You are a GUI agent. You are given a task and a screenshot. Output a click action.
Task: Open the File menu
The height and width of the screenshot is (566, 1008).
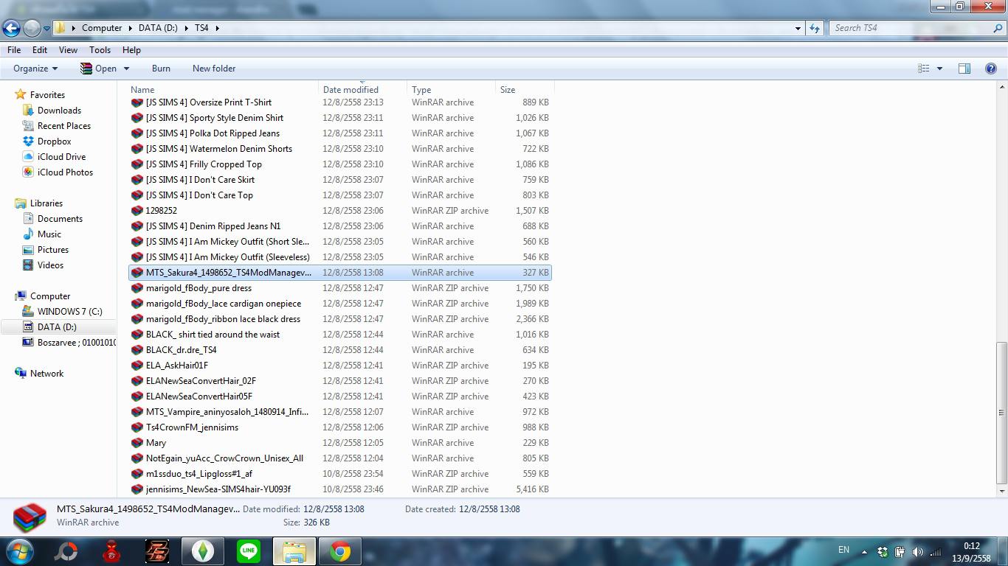[14, 50]
